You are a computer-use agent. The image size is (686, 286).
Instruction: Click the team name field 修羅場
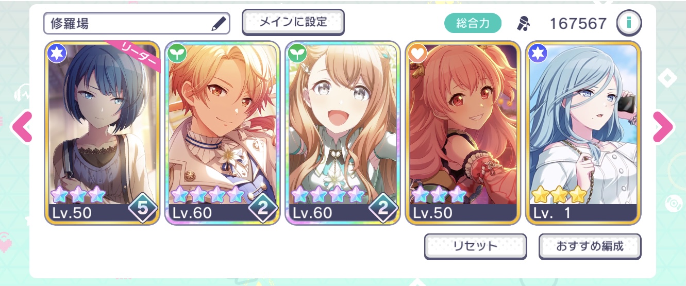(x=137, y=23)
